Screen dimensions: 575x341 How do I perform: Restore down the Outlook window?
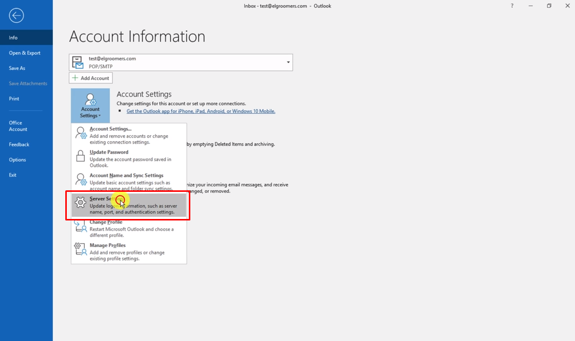pyautogui.click(x=549, y=6)
